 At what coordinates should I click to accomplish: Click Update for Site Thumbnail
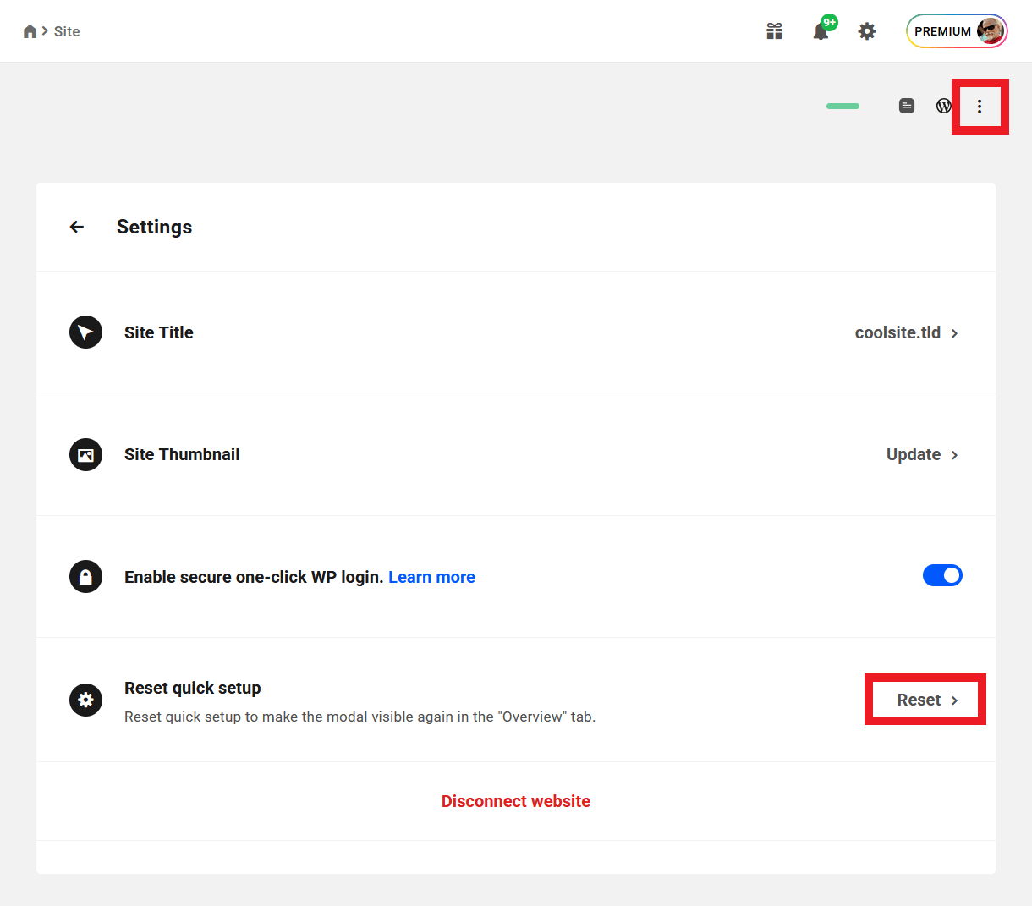point(914,454)
